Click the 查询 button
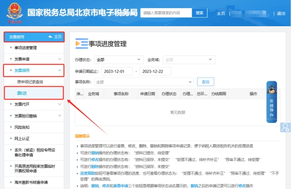This screenshot has width=291, height=189. (206, 82)
